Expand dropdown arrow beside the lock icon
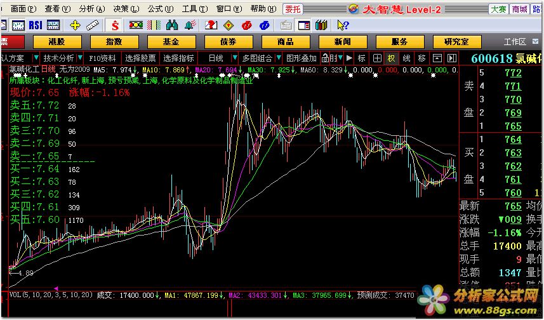544x320 pixels. pyautogui.click(x=341, y=58)
